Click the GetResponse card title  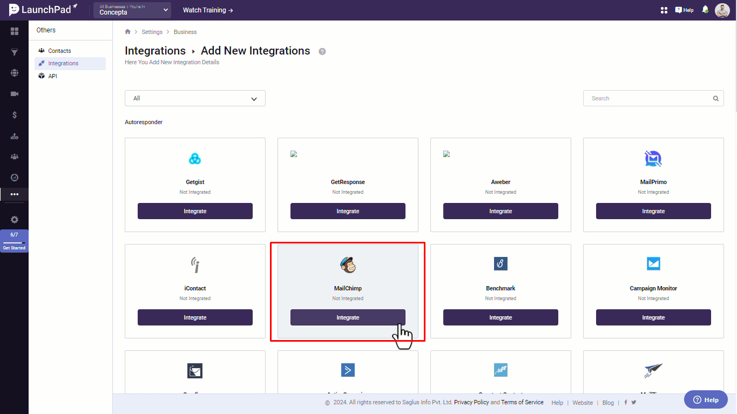(348, 182)
